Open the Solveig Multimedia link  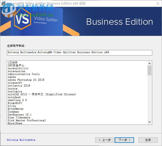coord(21,140)
